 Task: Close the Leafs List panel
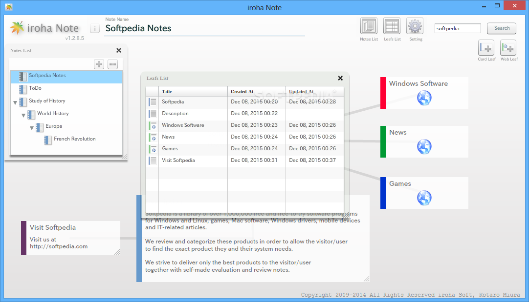tap(340, 78)
